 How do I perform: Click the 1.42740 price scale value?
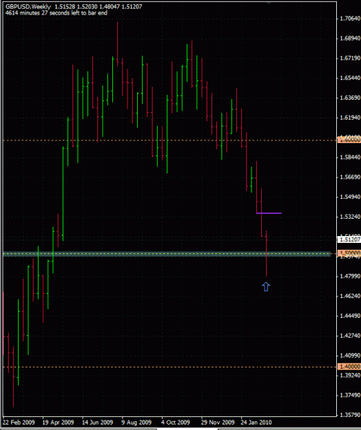coord(350,336)
